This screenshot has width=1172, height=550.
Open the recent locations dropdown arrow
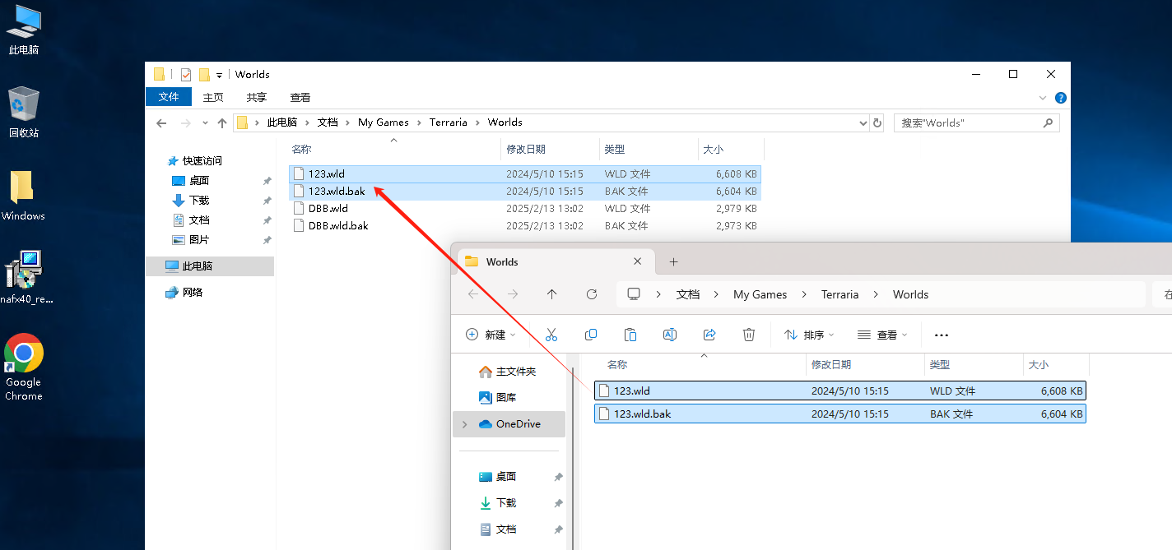(x=205, y=123)
